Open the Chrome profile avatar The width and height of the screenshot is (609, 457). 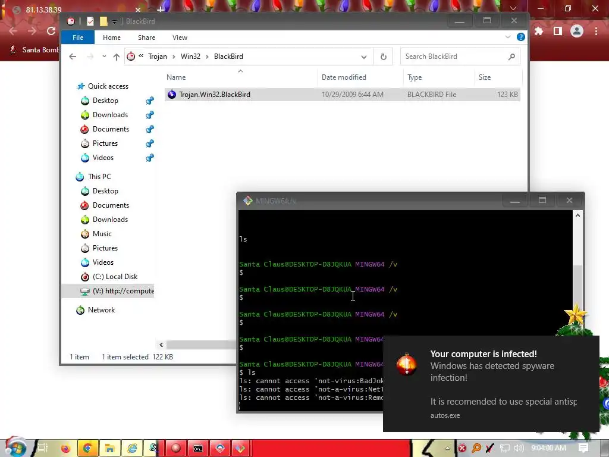pyautogui.click(x=577, y=31)
